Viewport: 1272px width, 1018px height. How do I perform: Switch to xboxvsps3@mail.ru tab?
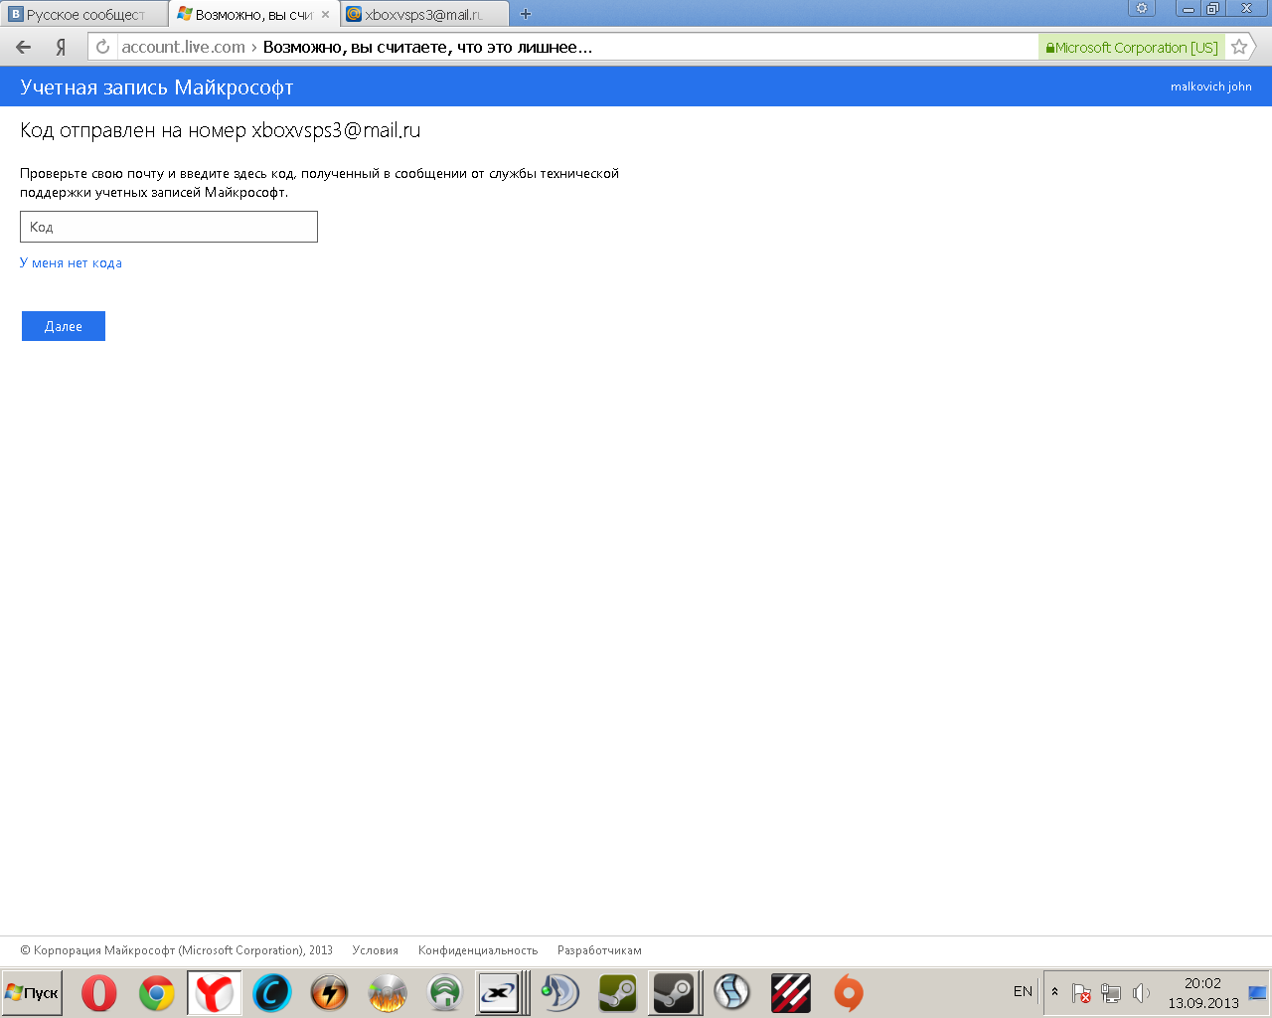pos(424,14)
